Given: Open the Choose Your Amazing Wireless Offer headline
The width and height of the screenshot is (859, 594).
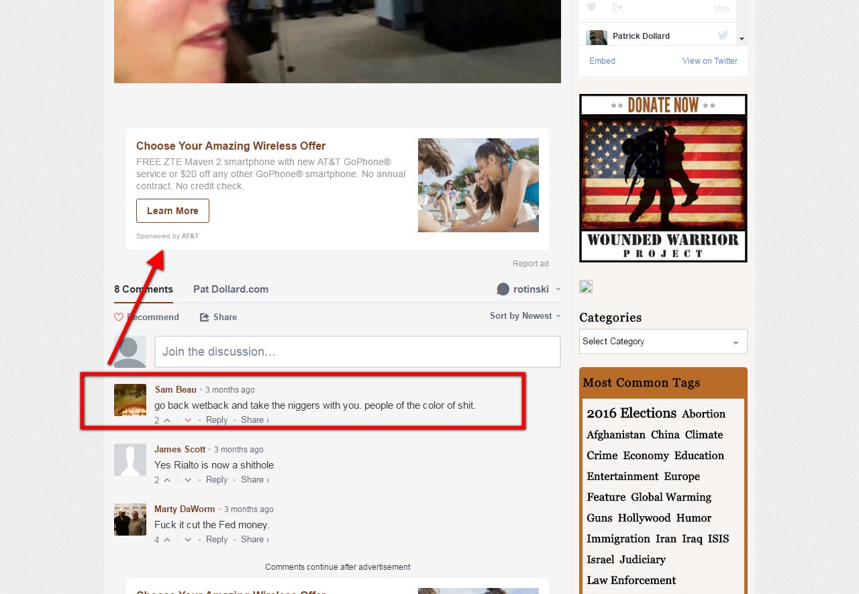Looking at the screenshot, I should point(231,146).
